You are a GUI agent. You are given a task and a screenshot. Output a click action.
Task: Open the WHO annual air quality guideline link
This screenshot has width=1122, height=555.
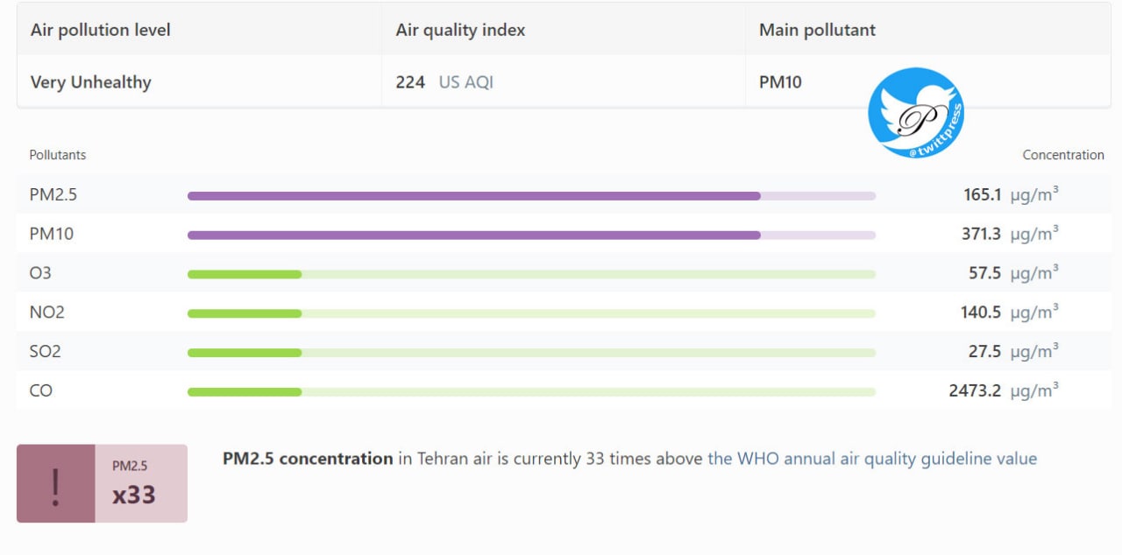[x=871, y=459]
